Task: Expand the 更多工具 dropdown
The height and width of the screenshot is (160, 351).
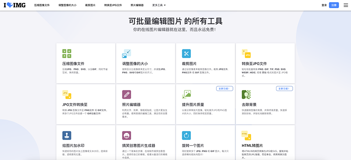Action: (x=159, y=5)
